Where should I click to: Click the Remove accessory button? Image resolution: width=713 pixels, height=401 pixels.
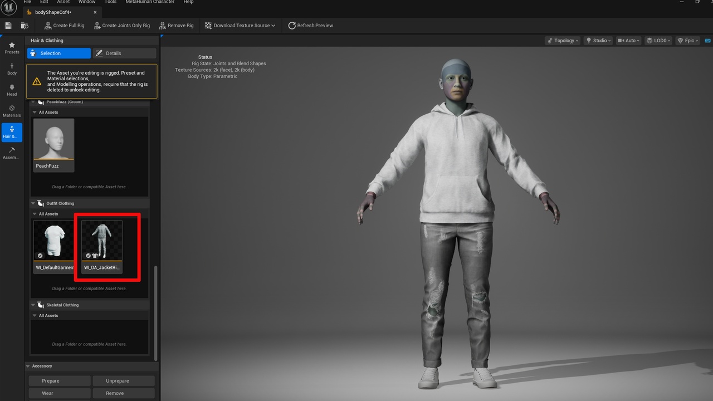(124, 393)
